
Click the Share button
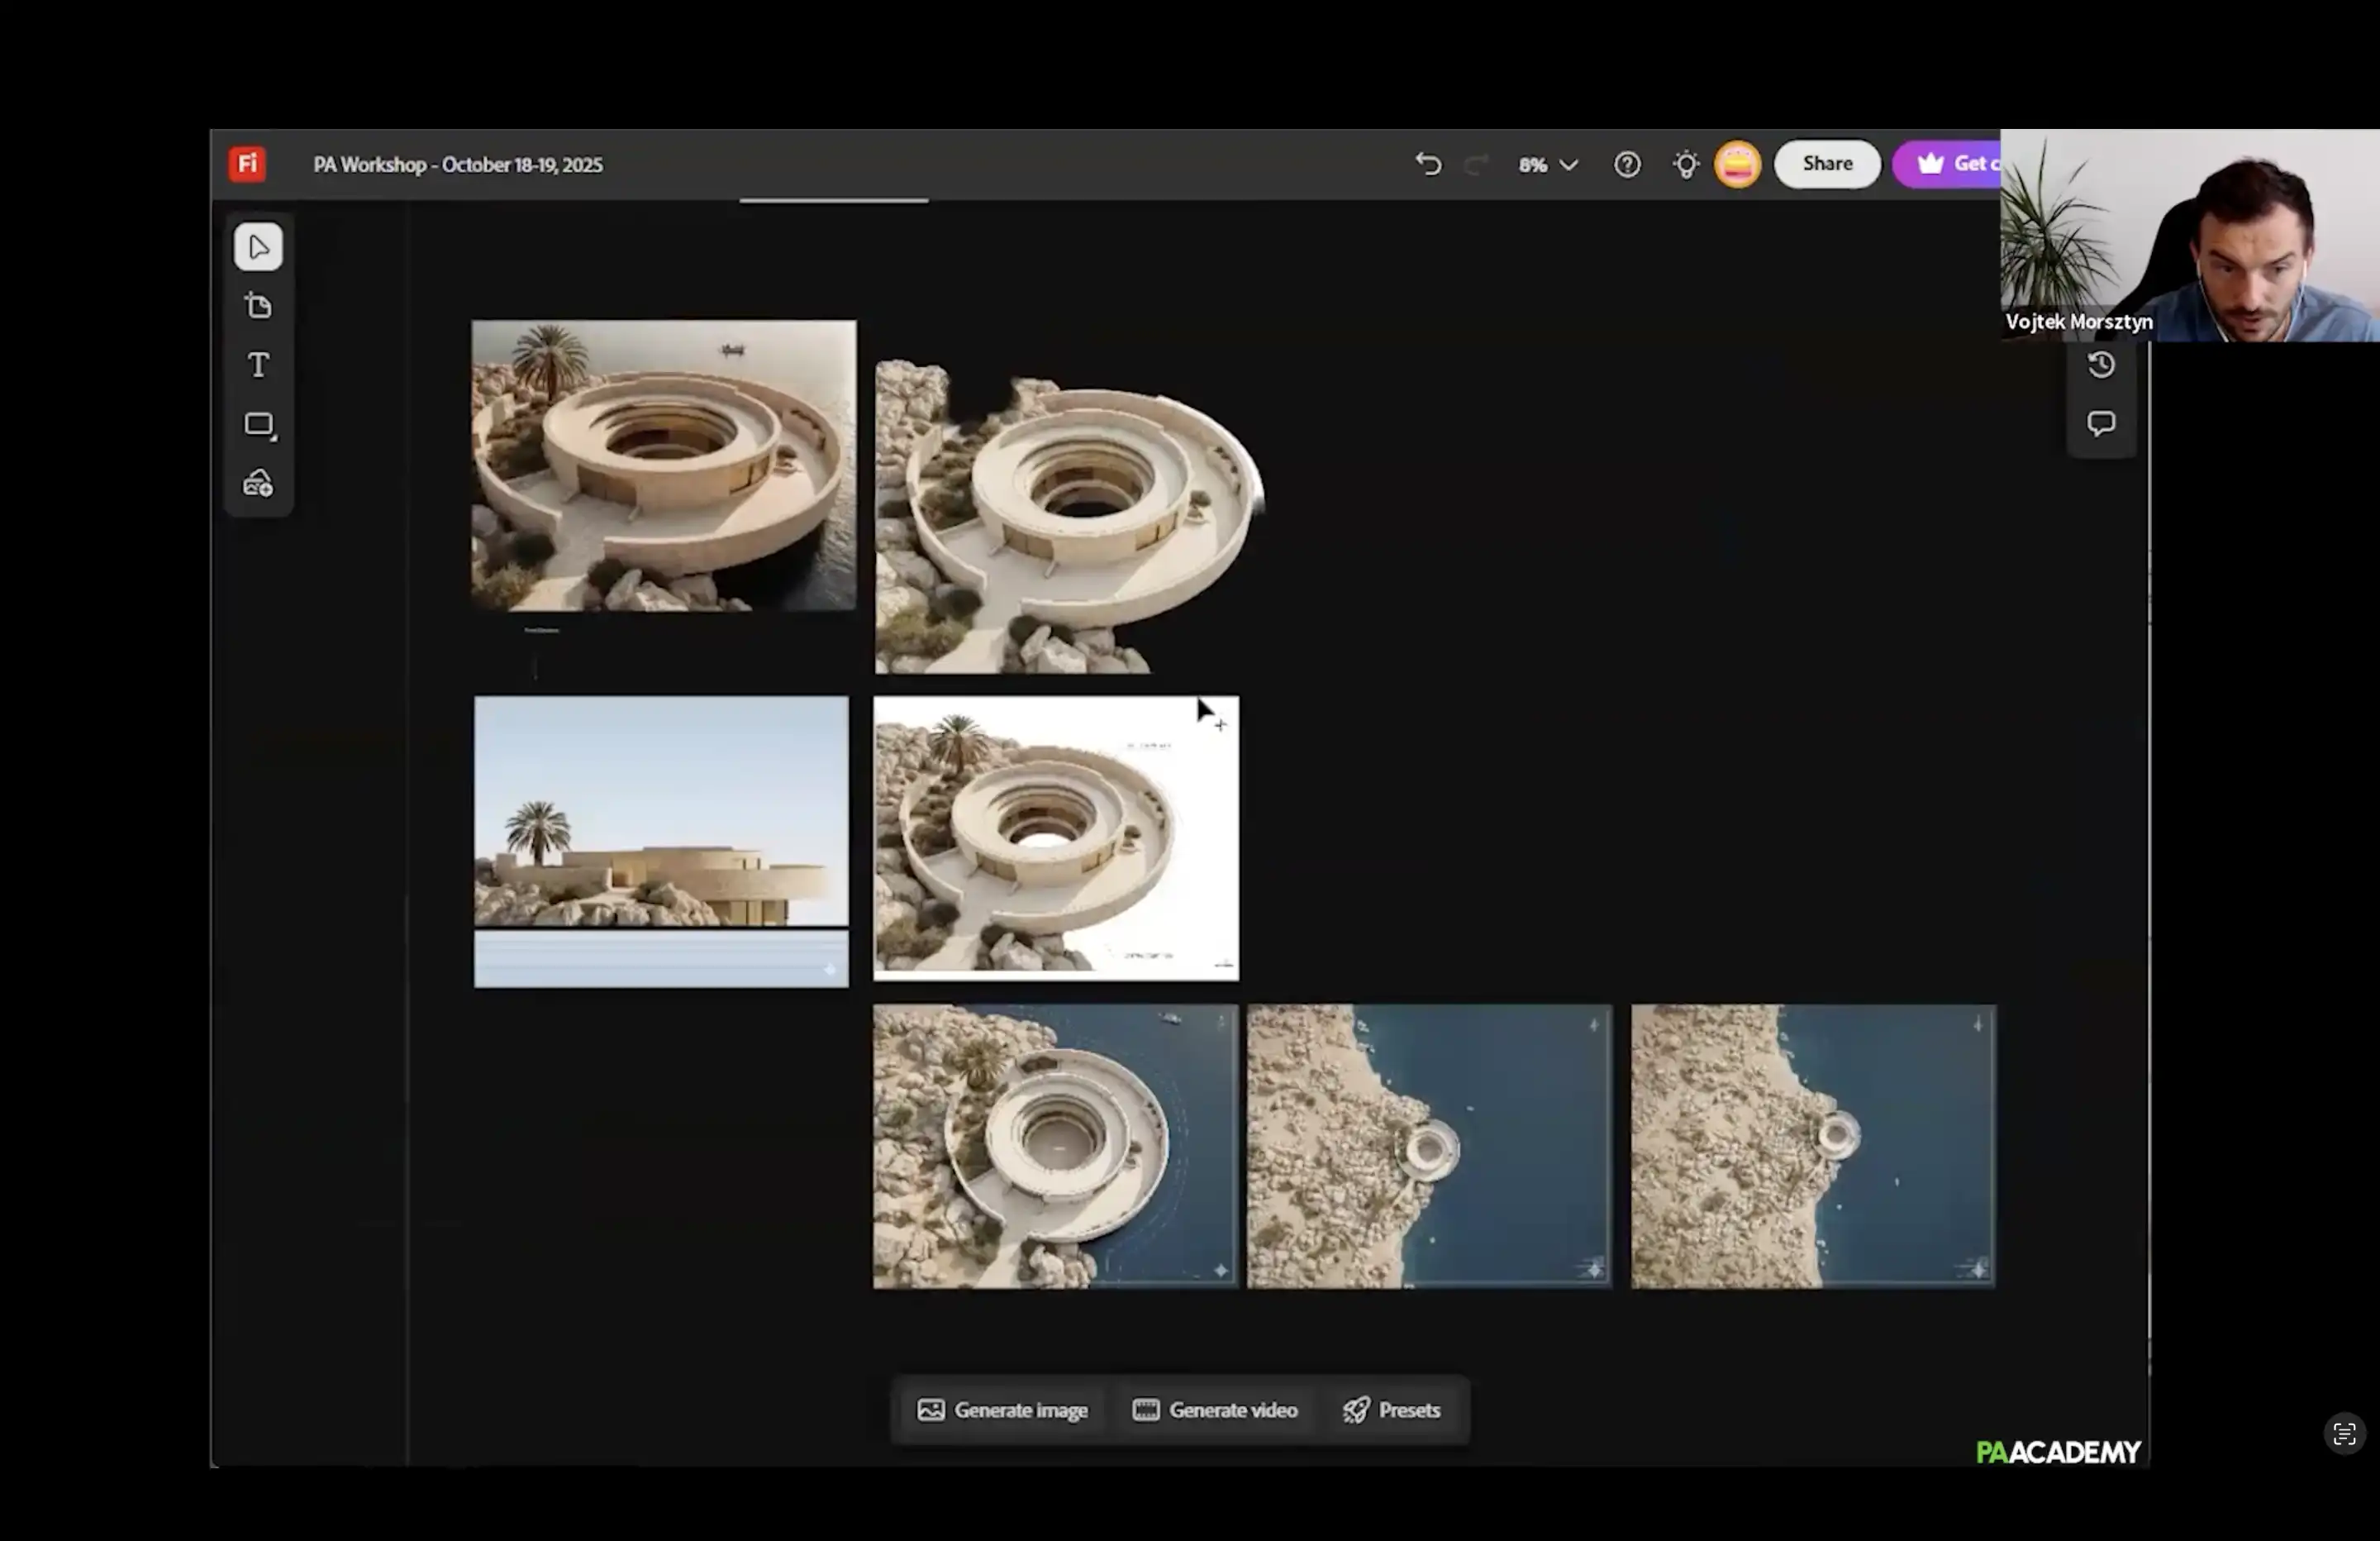coord(1827,163)
